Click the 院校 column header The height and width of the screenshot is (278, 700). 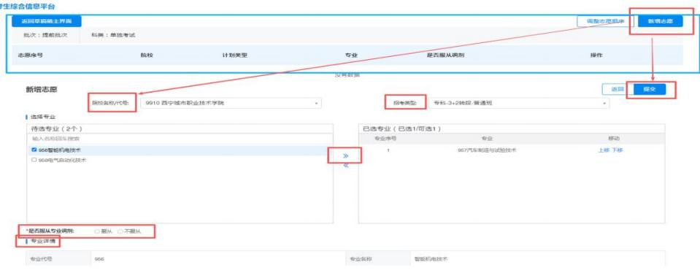click(147, 55)
